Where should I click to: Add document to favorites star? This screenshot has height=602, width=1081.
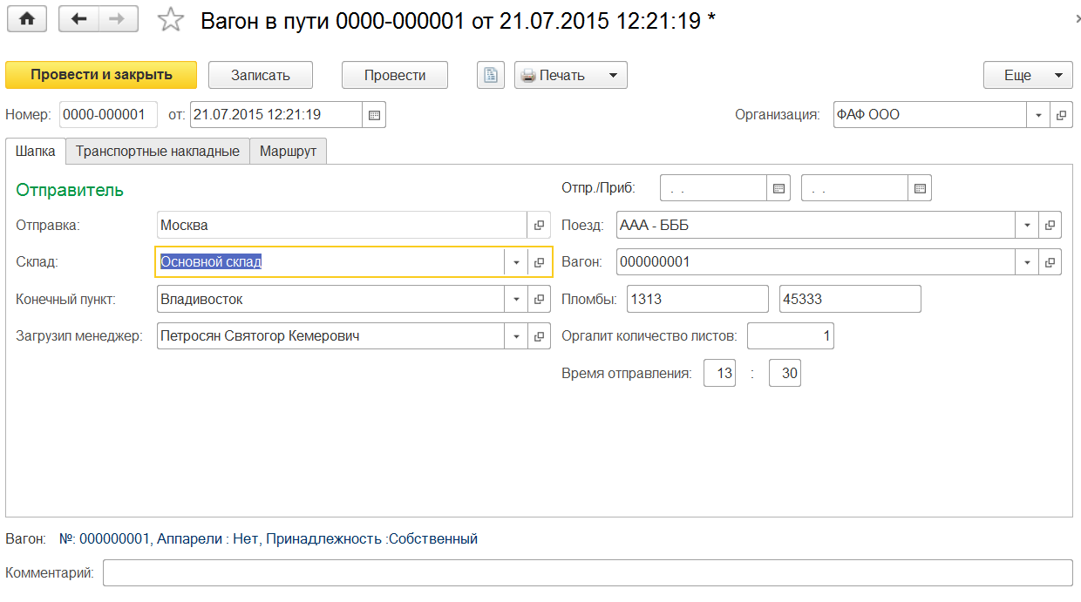tap(172, 20)
